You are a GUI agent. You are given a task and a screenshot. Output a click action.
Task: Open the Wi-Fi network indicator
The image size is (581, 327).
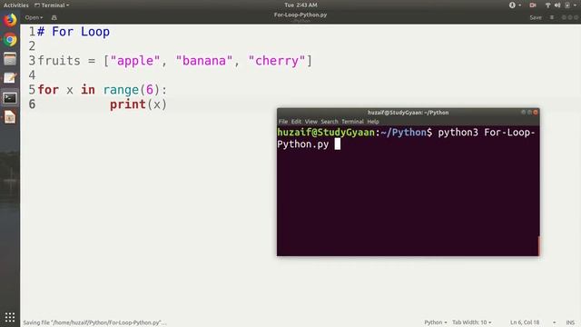(x=547, y=5)
